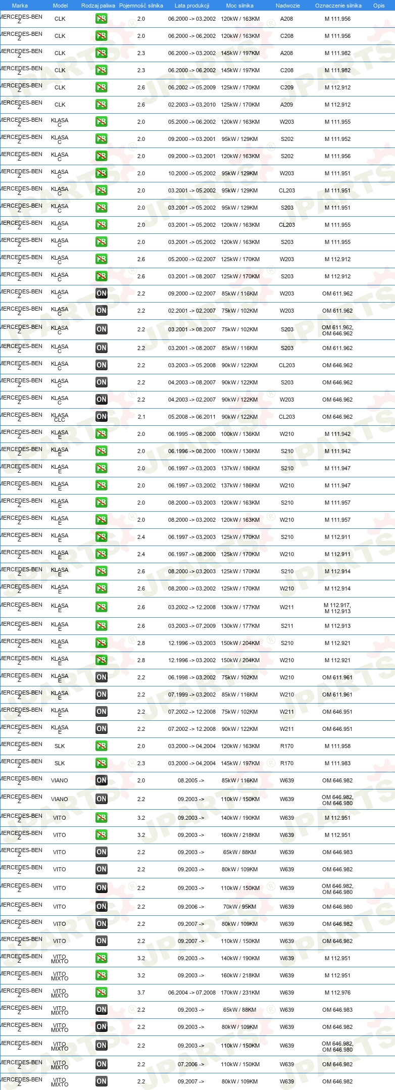
Task: Click the Rodzaj paliwa column header
Action: pyautogui.click(x=98, y=6)
